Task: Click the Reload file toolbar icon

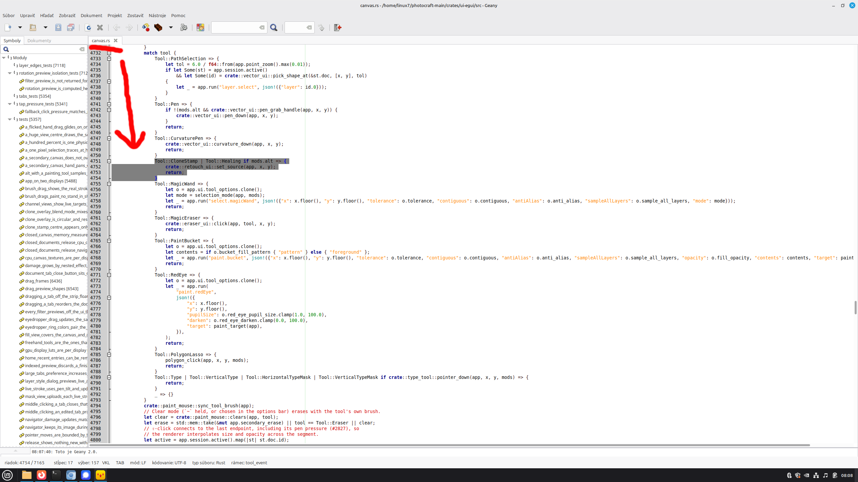Action: tap(88, 27)
